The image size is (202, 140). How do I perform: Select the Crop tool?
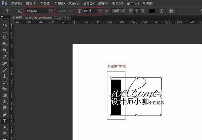coord(5,50)
